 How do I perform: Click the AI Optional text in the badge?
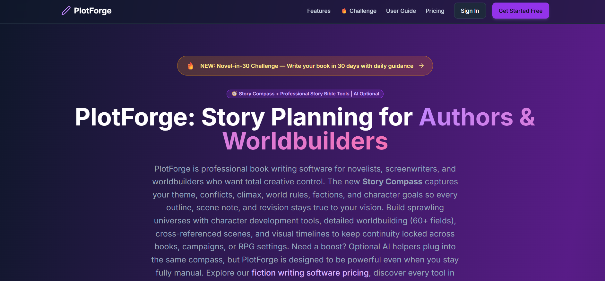coord(367,93)
